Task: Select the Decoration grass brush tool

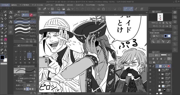Action: (2, 36)
